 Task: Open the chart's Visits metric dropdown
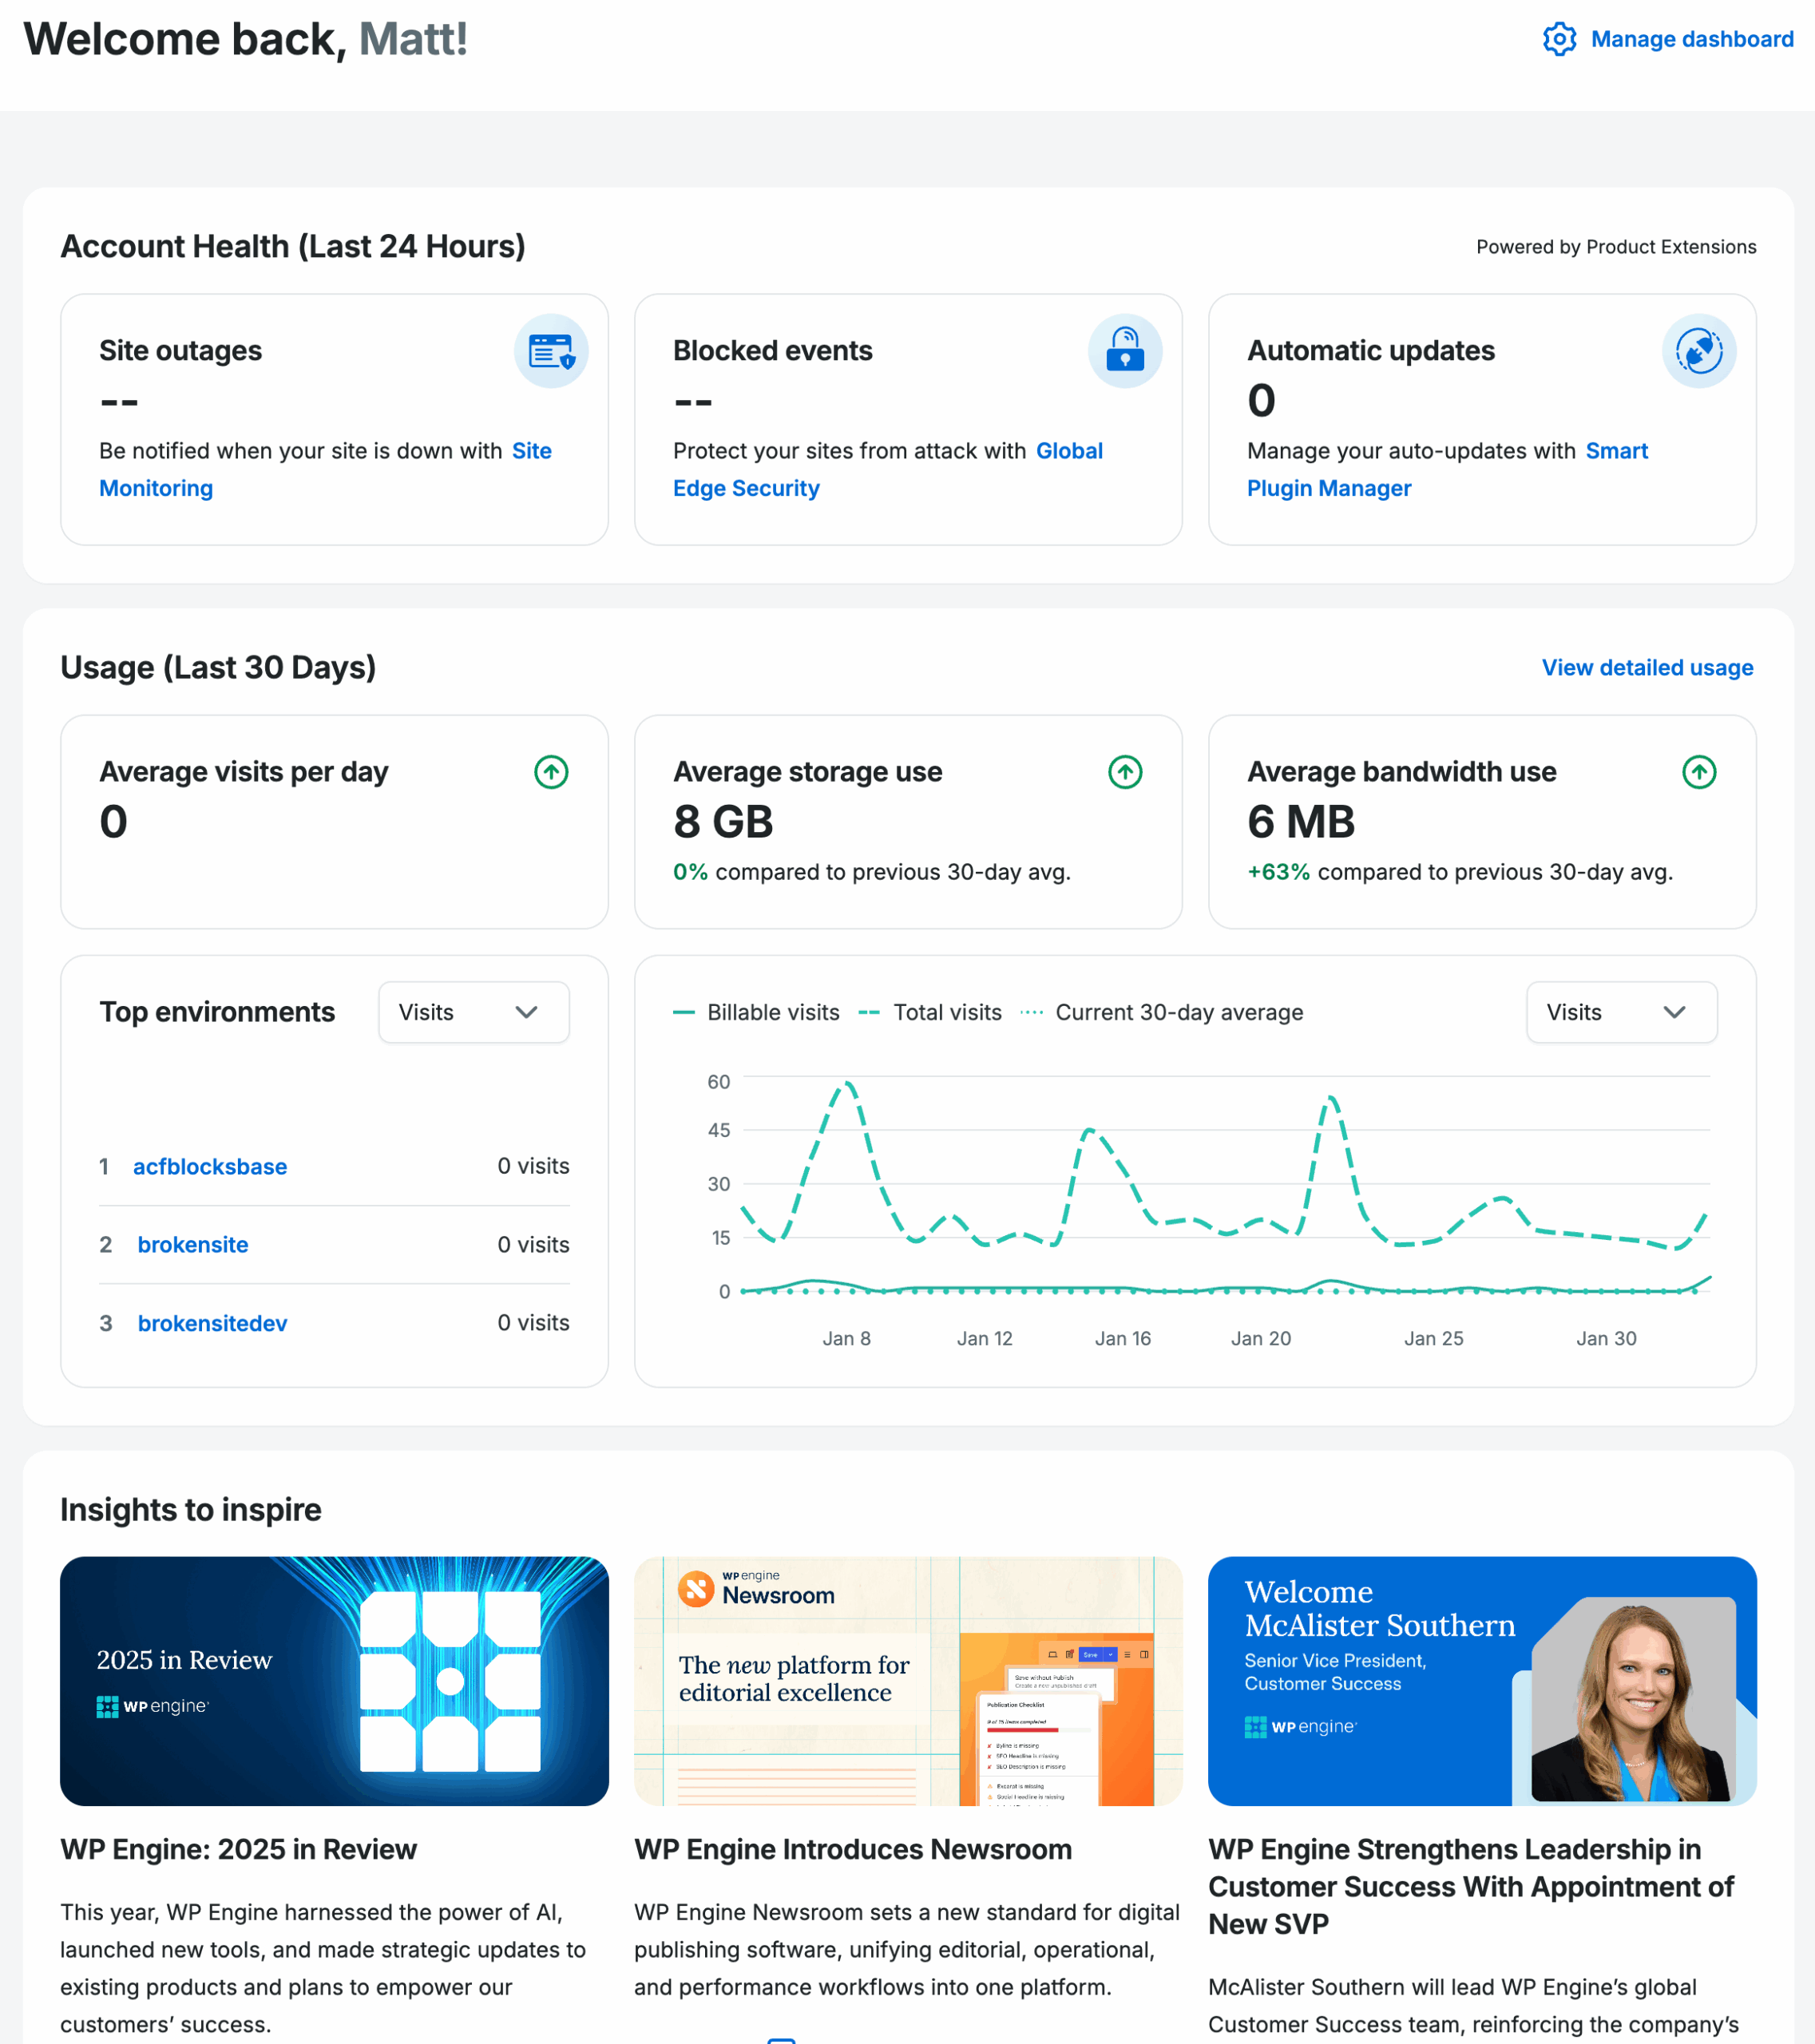[1620, 1012]
